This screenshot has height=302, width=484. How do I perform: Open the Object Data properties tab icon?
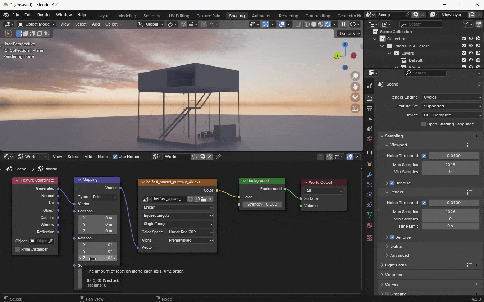(369, 215)
